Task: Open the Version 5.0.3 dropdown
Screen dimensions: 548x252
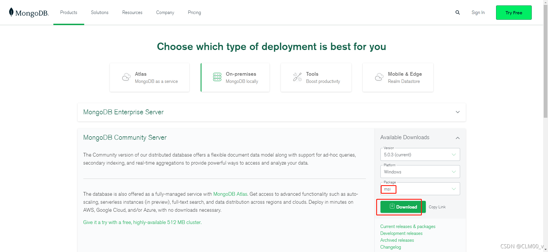Action: tap(420, 155)
